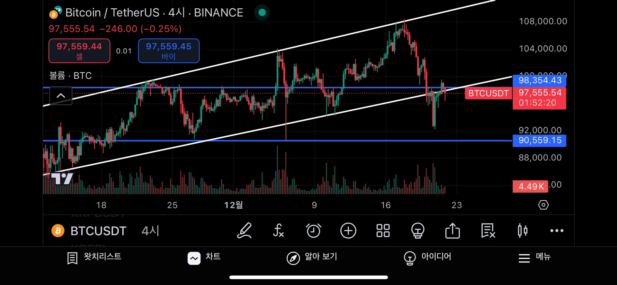
Task: Share the chart via share icon
Action: [452, 231]
